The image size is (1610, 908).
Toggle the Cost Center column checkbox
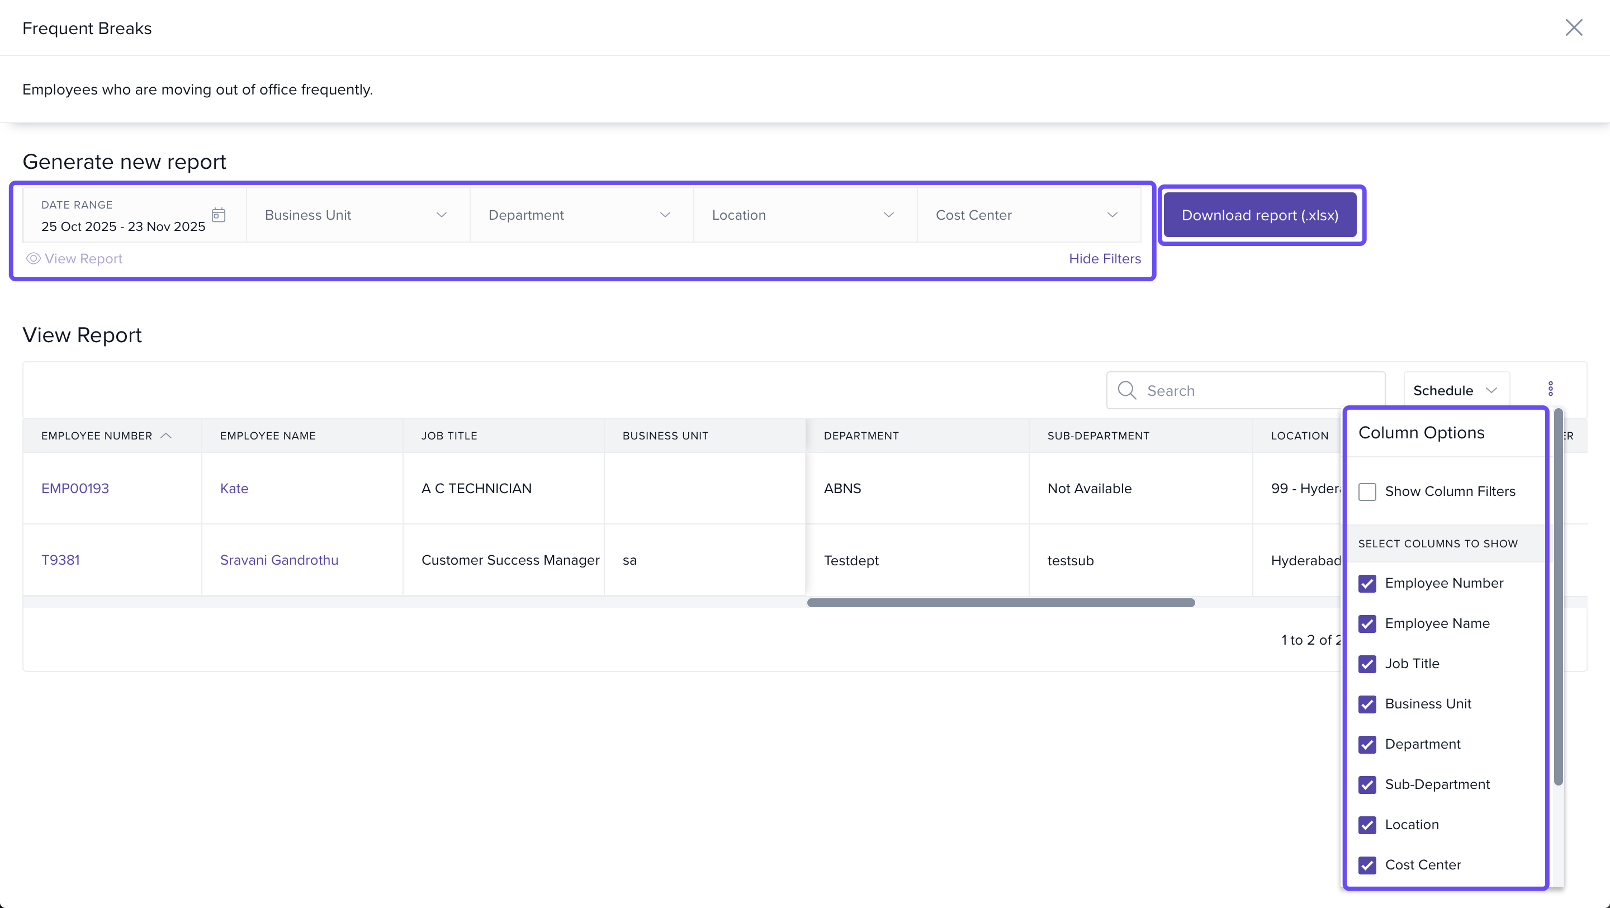(x=1367, y=865)
